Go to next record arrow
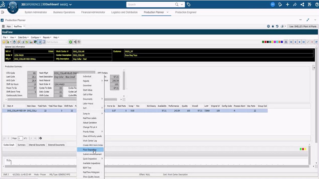The image size is (319, 179). [299, 42]
